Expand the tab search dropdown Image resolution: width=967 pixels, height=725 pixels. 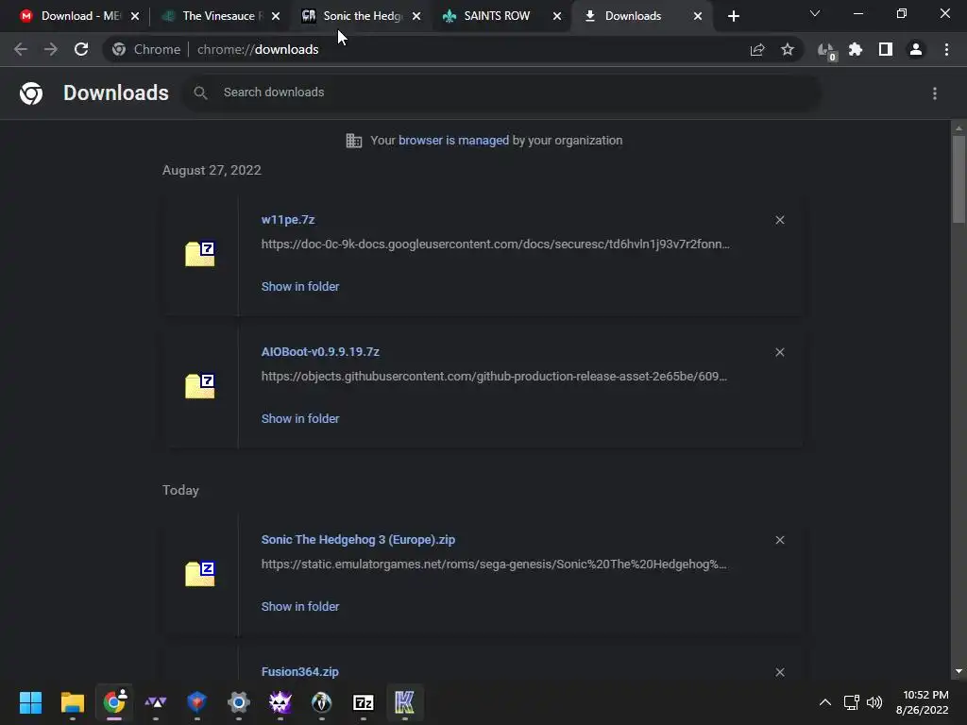[815, 13]
